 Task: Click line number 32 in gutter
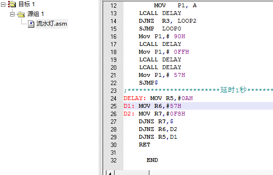pyautogui.click(x=113, y=160)
